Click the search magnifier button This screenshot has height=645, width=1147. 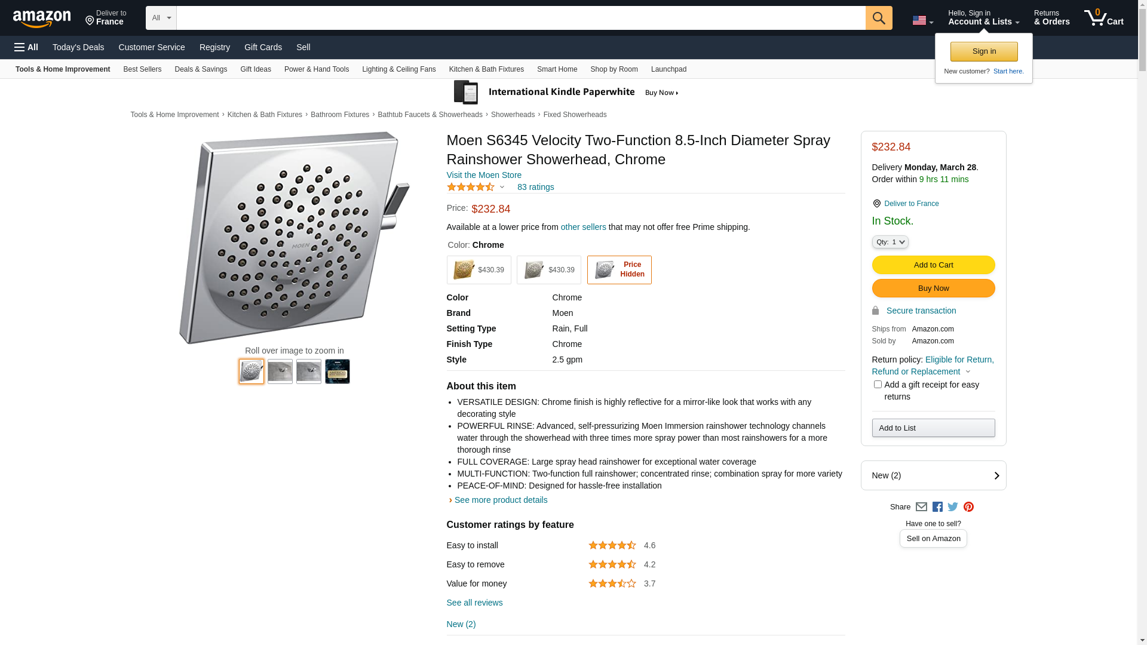[x=878, y=18]
